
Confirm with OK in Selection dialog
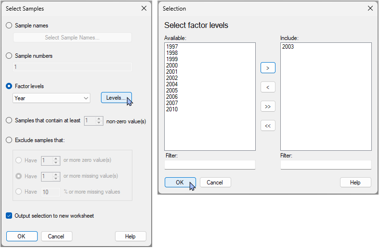(x=180, y=183)
